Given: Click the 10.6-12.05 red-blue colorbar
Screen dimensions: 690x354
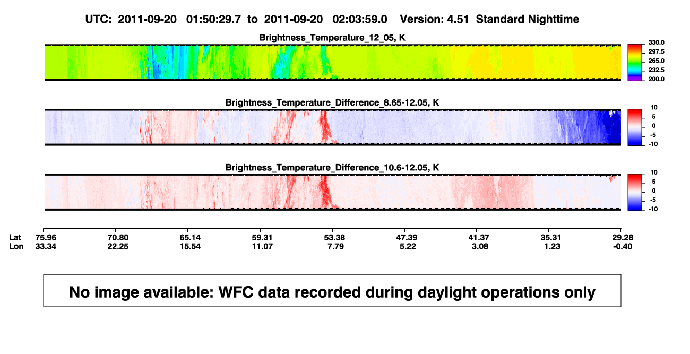Looking at the screenshot, I should pyautogui.click(x=634, y=192).
